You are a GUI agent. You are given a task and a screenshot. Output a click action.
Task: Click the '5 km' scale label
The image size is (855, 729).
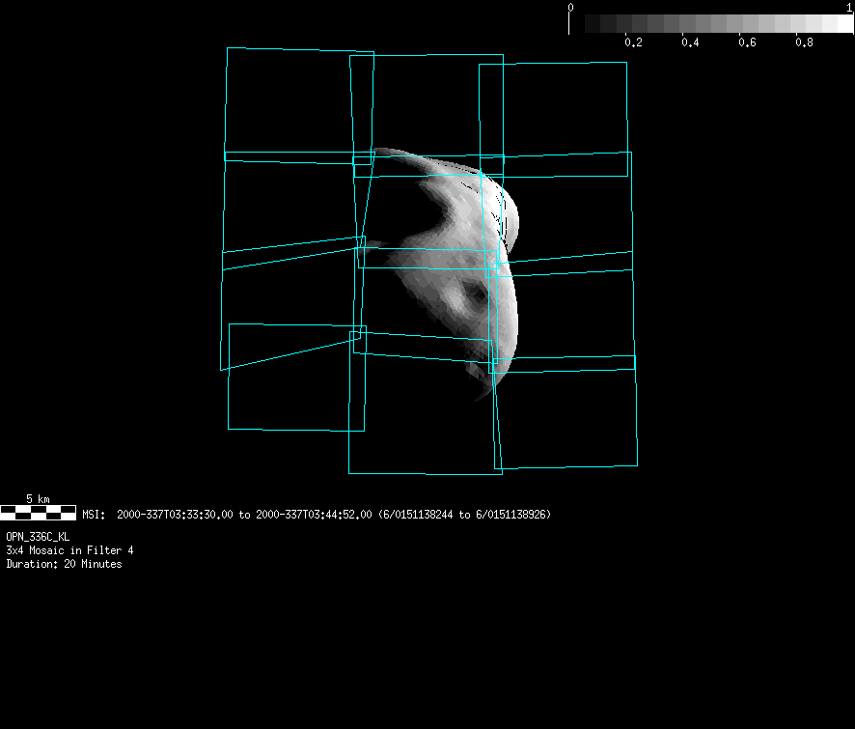(x=38, y=498)
